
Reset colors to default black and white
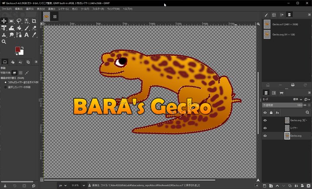pos(16,54)
